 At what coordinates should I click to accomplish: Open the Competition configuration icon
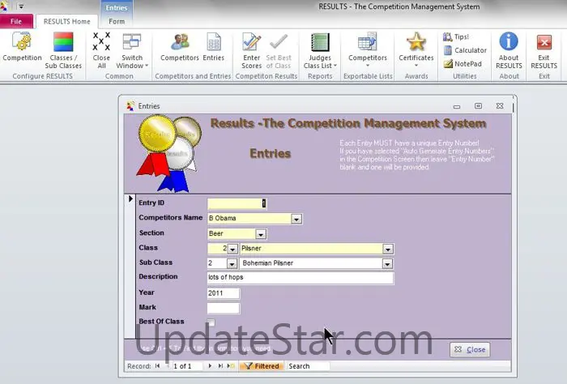point(22,47)
